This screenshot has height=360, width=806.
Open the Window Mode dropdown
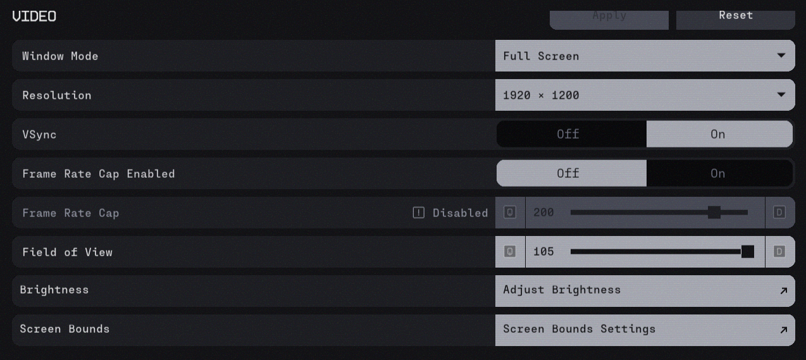click(x=645, y=56)
